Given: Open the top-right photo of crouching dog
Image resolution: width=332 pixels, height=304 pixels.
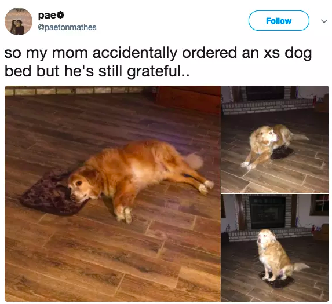Looking at the screenshot, I should tap(275, 139).
